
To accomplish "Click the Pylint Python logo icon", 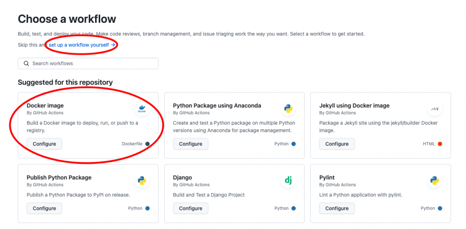I will pos(434,181).
